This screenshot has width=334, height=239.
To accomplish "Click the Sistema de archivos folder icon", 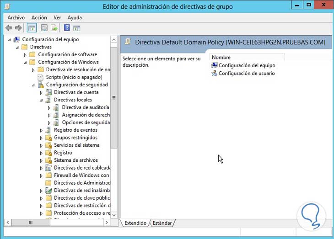I will tap(48, 160).
